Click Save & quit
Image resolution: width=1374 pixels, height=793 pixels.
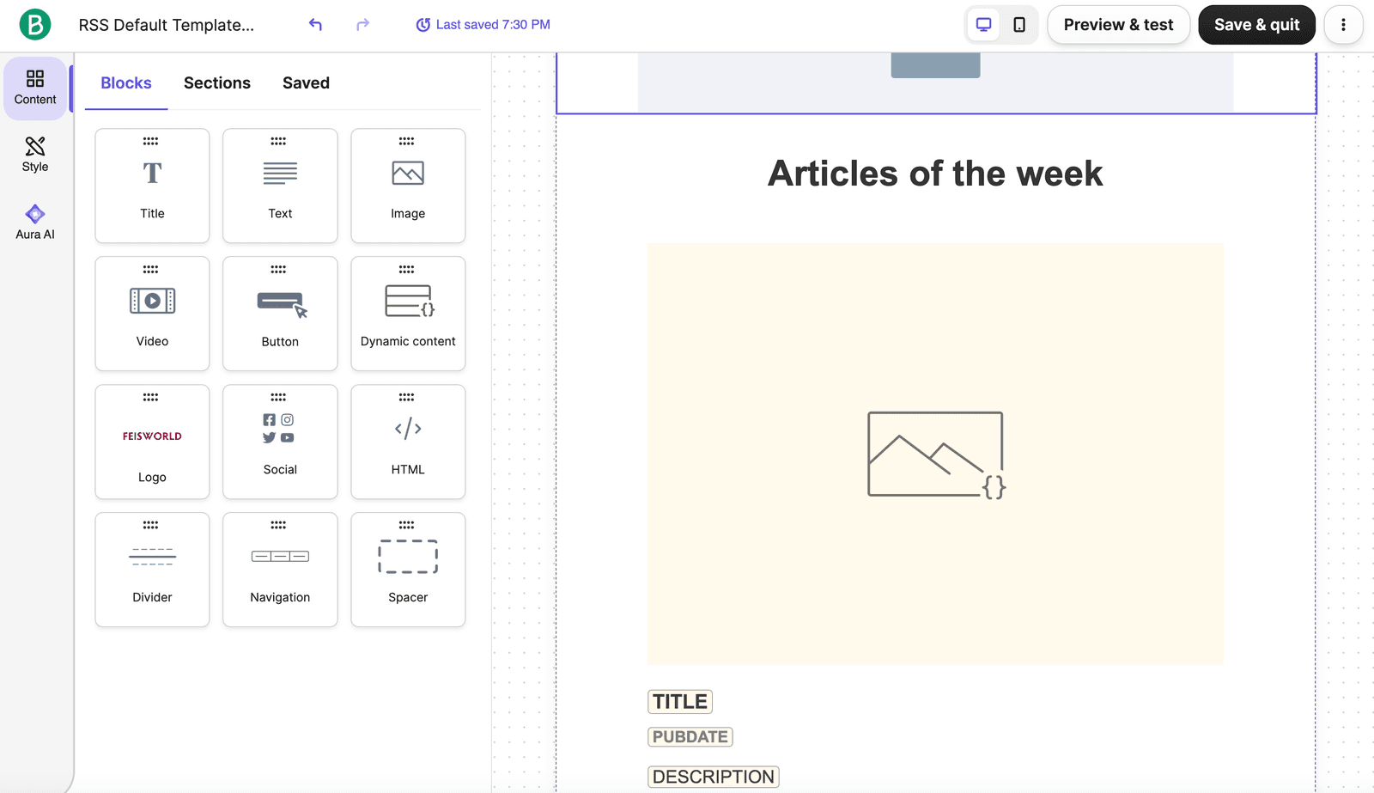[1256, 25]
